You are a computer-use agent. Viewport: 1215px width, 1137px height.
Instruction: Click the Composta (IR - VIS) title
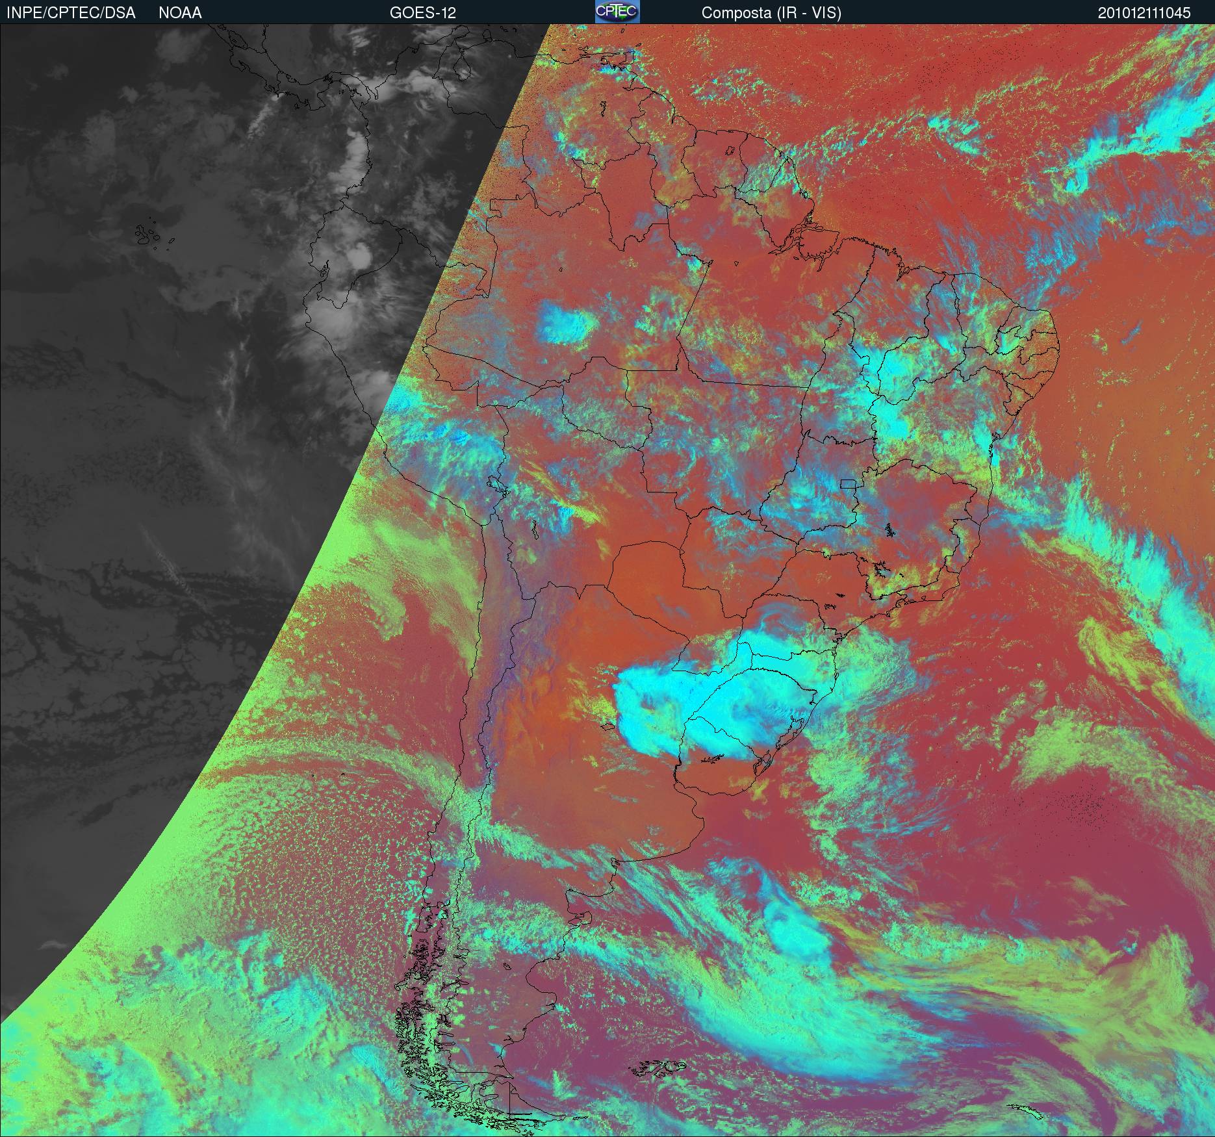click(x=771, y=13)
